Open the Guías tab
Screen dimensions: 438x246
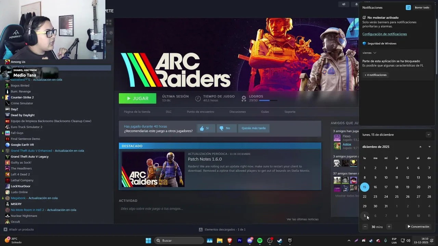tap(265, 112)
